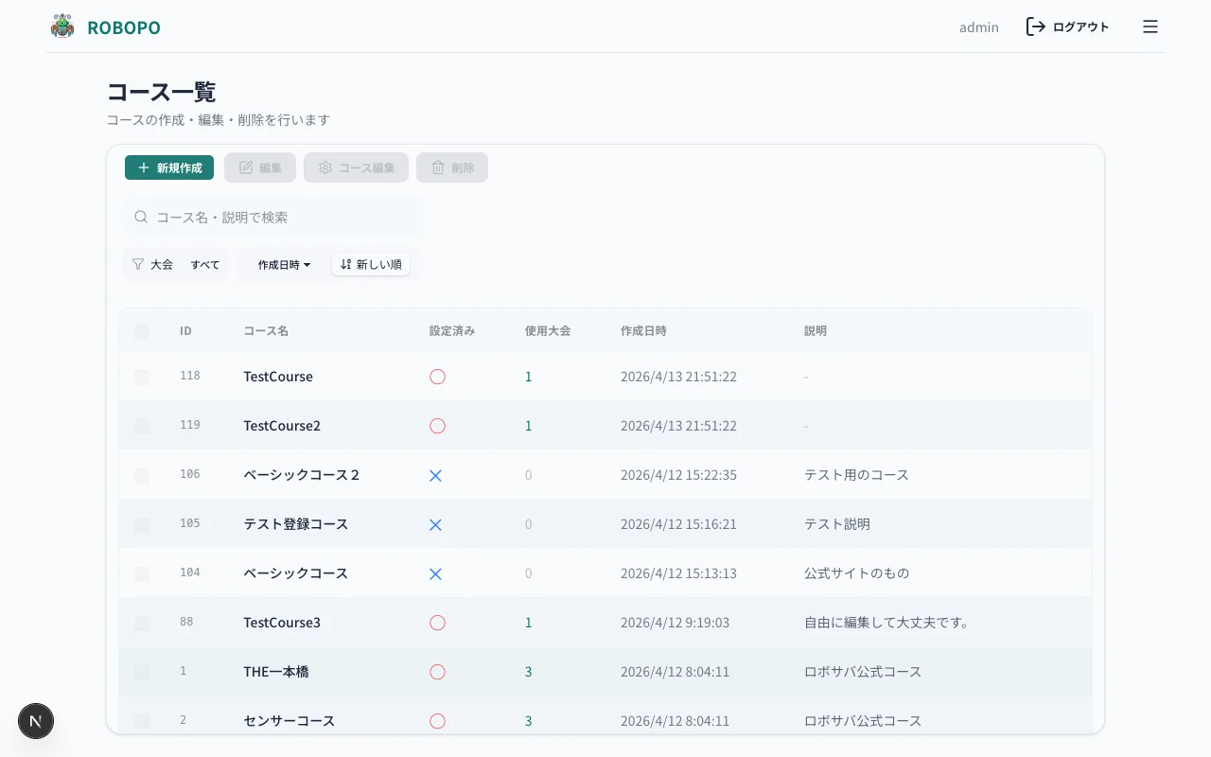
Task: Click the ROBOPO robot logo icon
Action: 62,26
